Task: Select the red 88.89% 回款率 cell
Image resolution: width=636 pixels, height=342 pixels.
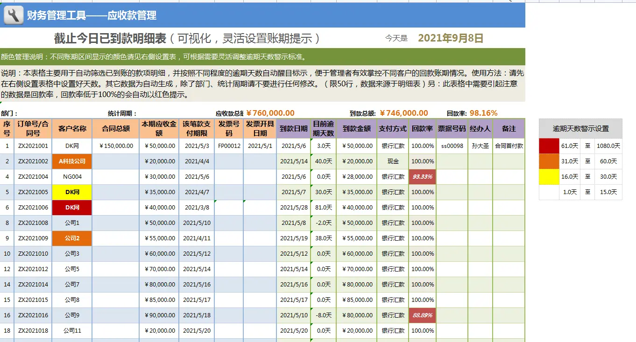Action: 423,315
